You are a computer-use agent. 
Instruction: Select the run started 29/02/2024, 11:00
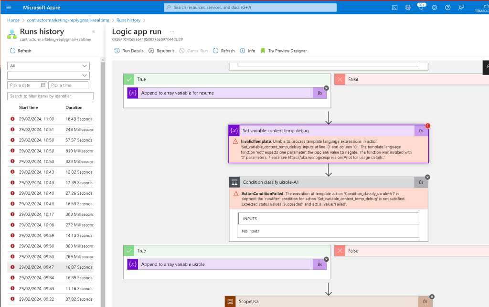tap(50, 119)
